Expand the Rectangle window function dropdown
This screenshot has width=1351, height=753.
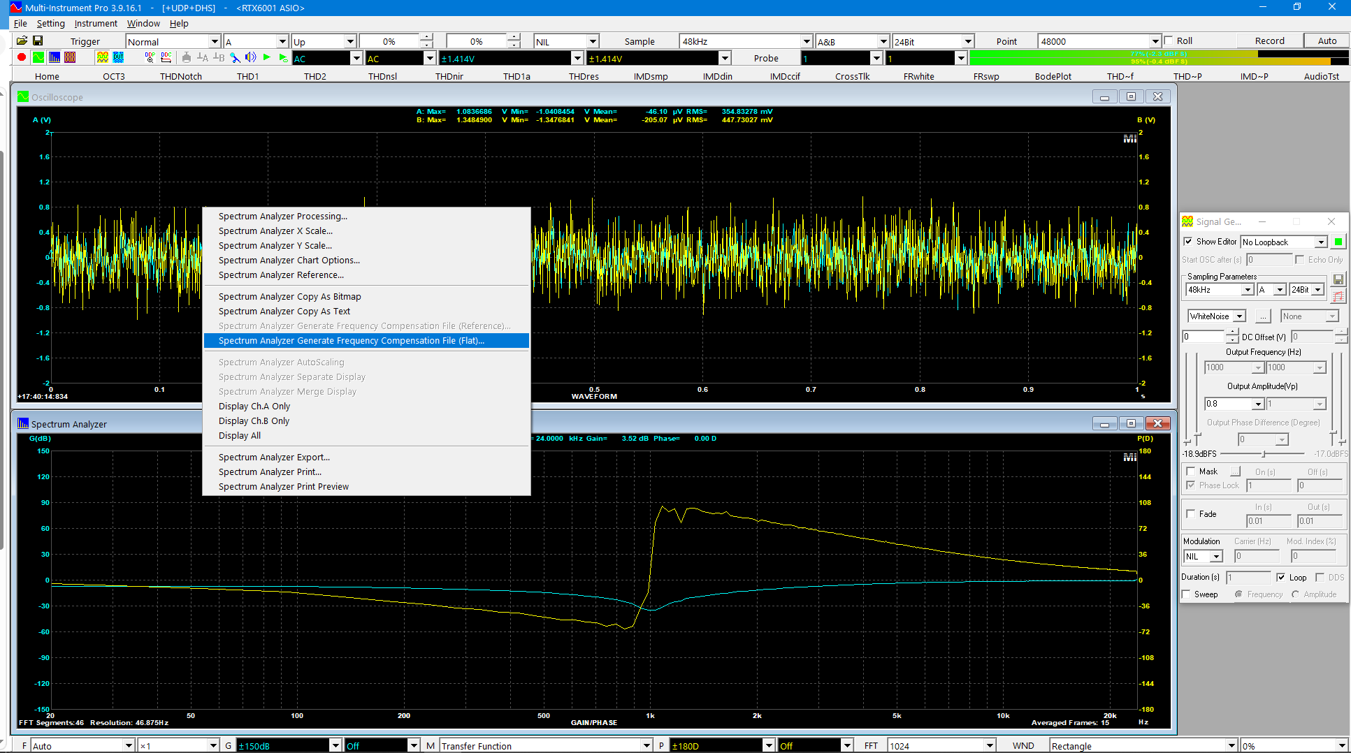(1231, 746)
